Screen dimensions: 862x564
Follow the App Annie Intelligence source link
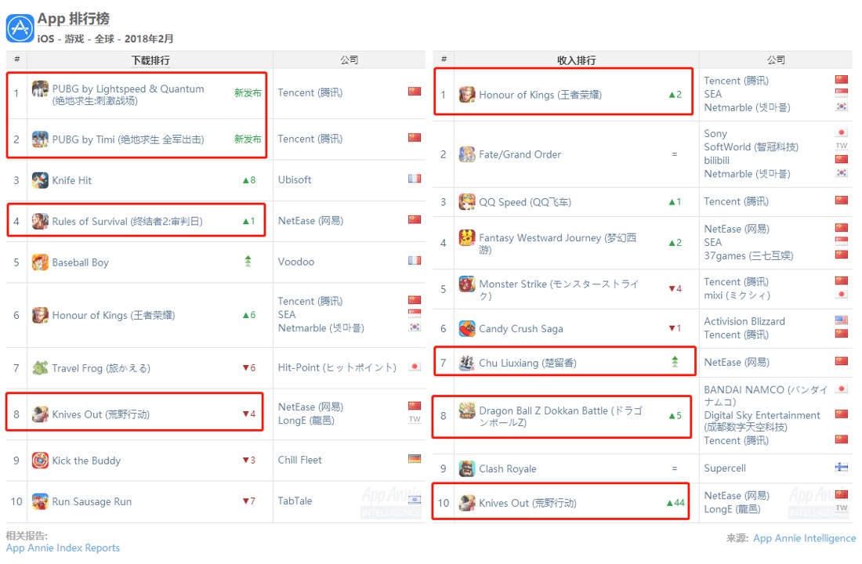(804, 538)
